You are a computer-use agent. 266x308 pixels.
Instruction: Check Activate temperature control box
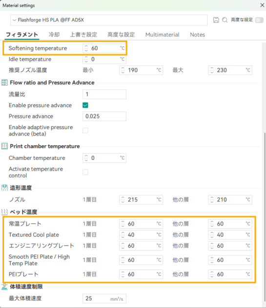[x=85, y=172]
